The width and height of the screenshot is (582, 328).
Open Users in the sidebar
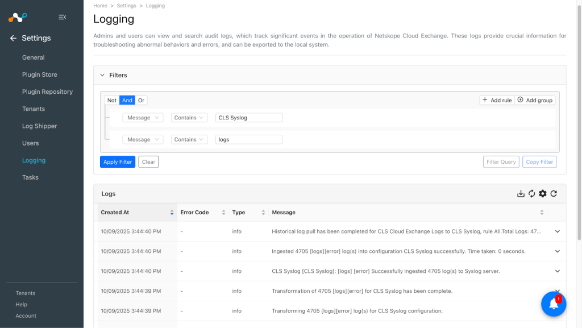pyautogui.click(x=31, y=143)
